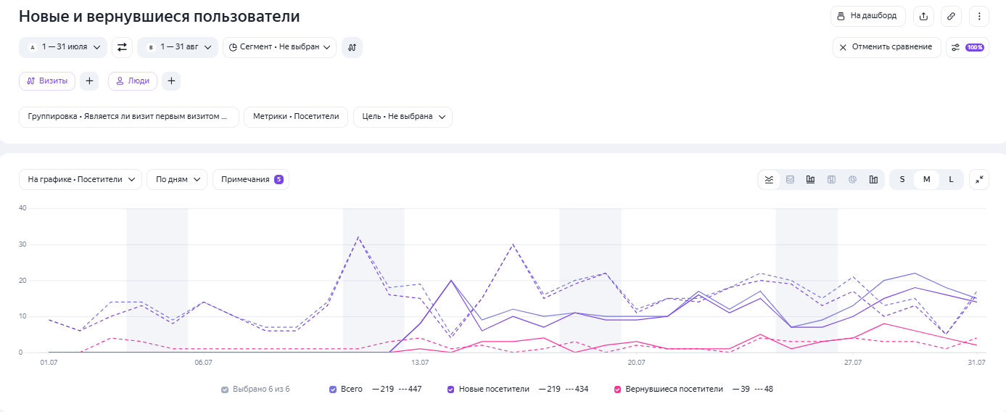The image size is (1006, 412).
Task: Choose the area chart view icon
Action: pyautogui.click(x=790, y=180)
